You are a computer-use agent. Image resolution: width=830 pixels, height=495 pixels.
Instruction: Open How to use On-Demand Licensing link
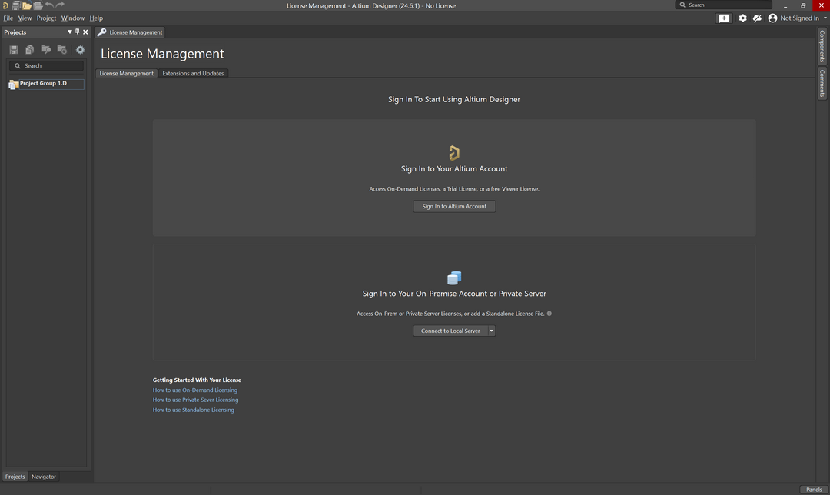[195, 390]
